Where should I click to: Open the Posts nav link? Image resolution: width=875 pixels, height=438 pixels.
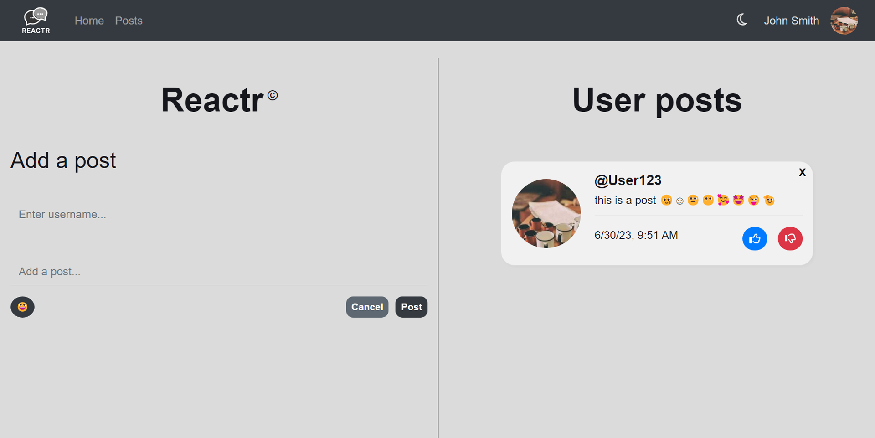pos(129,21)
